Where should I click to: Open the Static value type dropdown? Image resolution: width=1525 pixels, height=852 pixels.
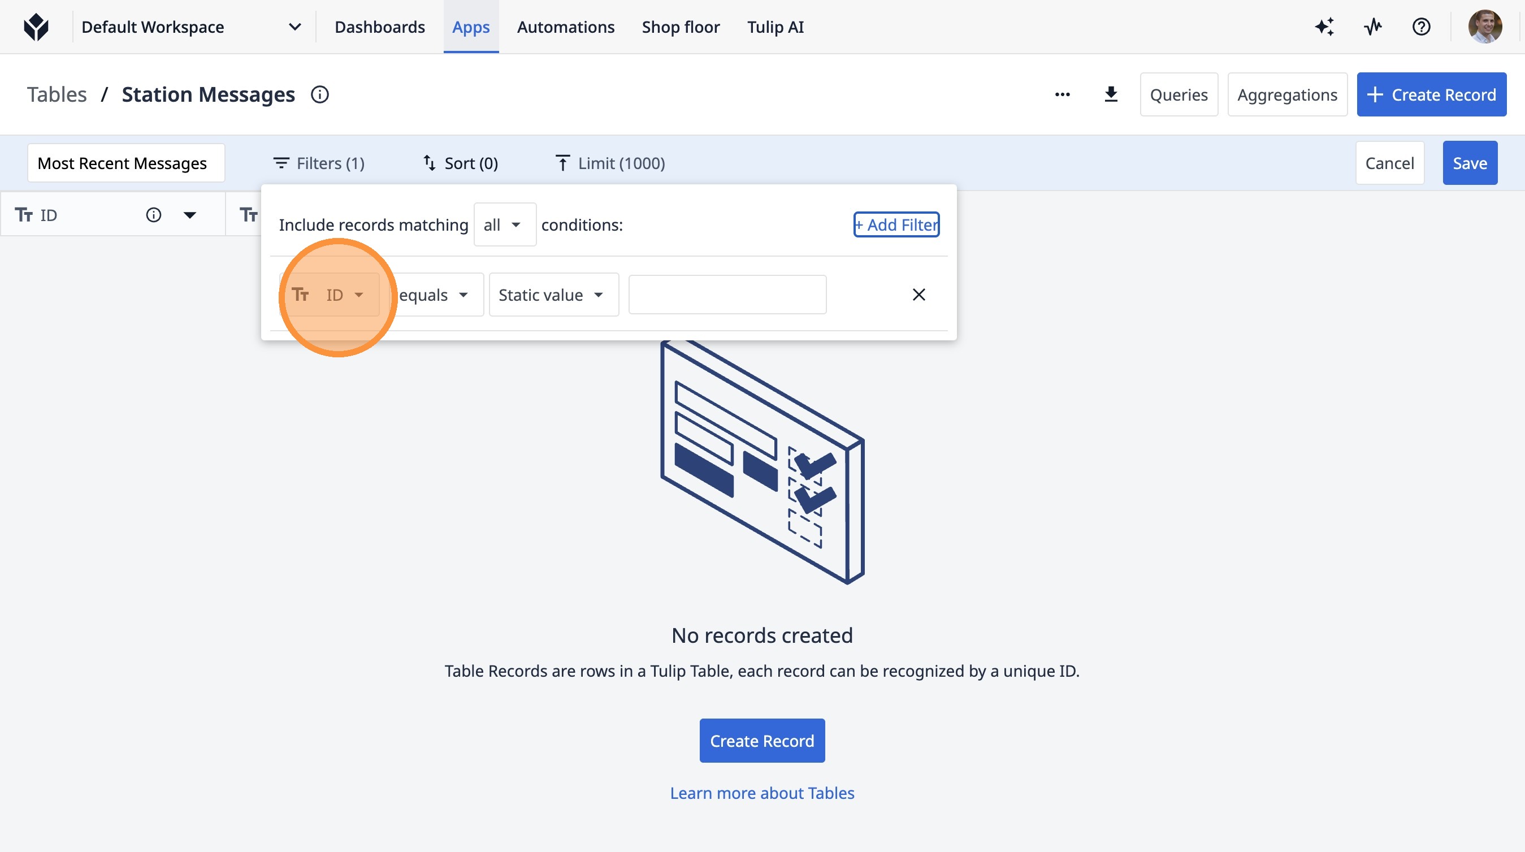coord(552,295)
